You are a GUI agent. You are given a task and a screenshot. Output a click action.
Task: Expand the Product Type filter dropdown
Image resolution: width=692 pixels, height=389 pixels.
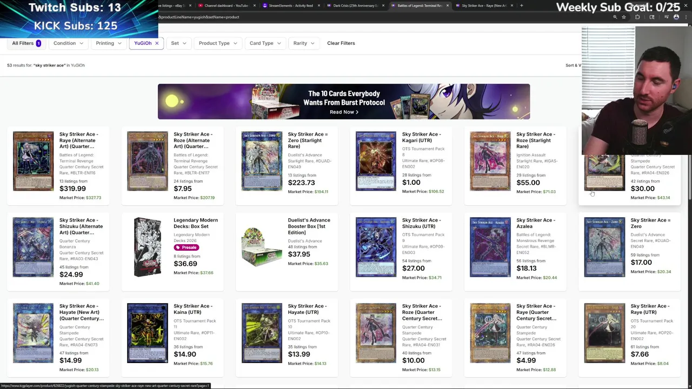click(x=218, y=43)
